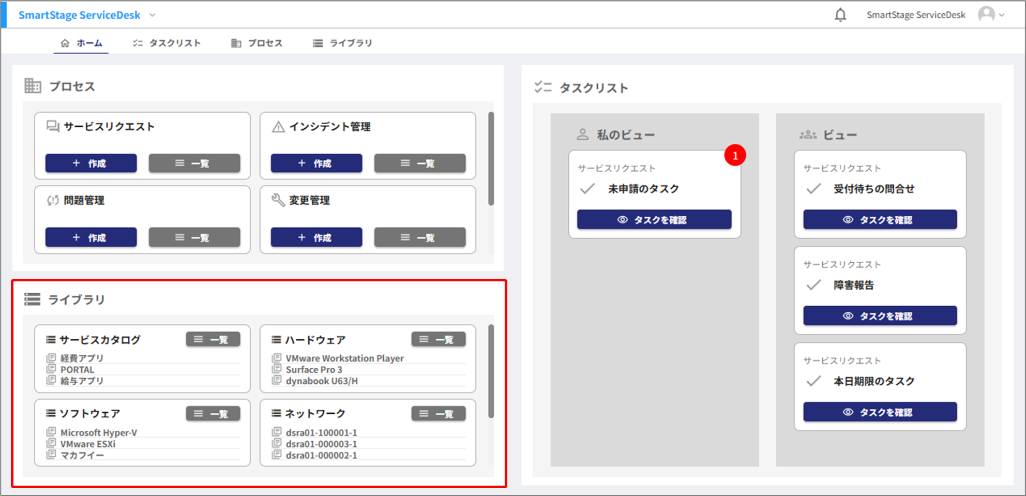Click the library panel vertical scrollbar

(x=491, y=371)
